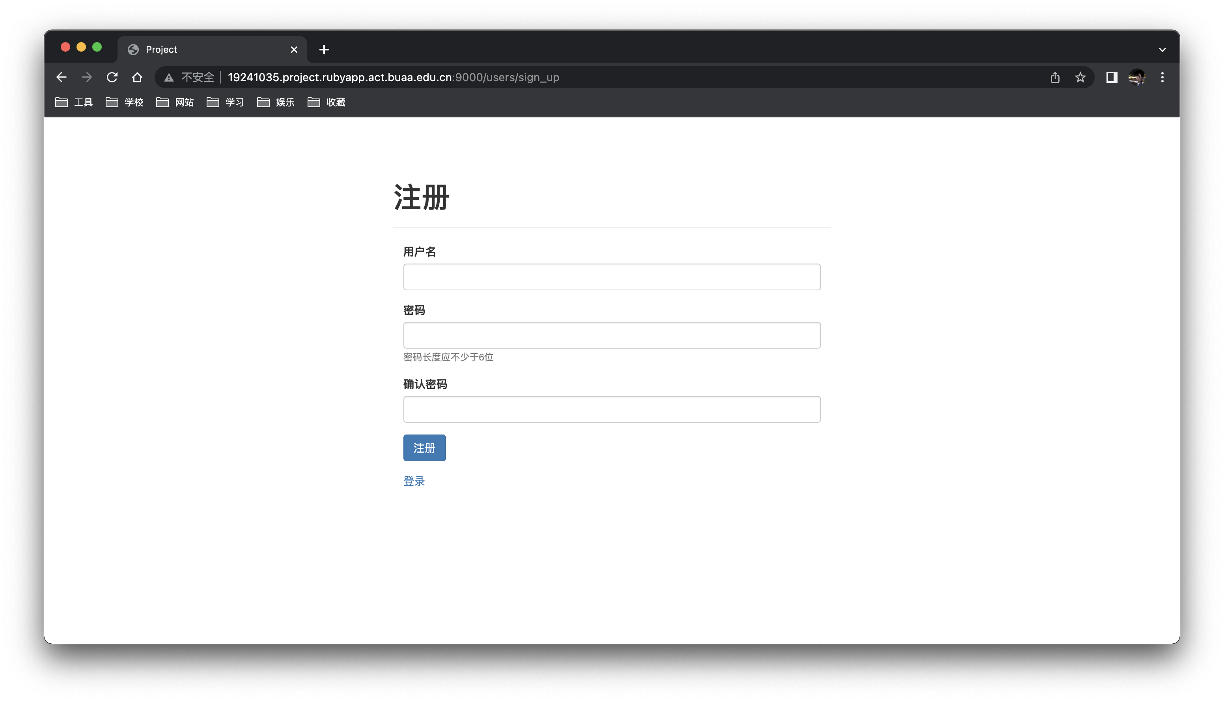Submit with the blue 注册 button

[x=425, y=448]
